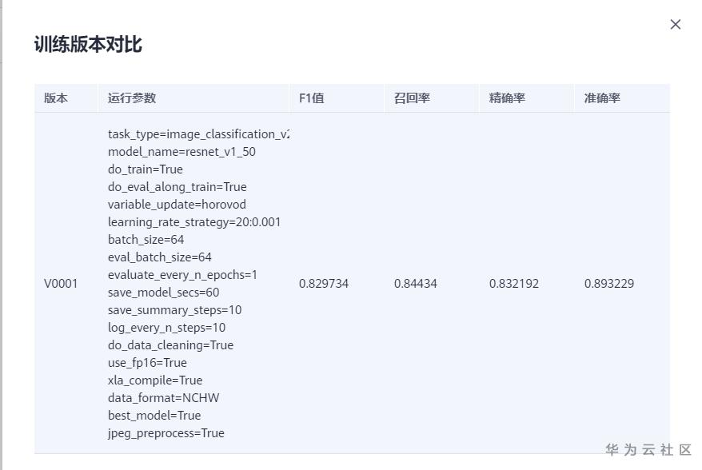The width and height of the screenshot is (702, 470).
Task: Click the 训练版本对比 dialog title
Action: [88, 45]
